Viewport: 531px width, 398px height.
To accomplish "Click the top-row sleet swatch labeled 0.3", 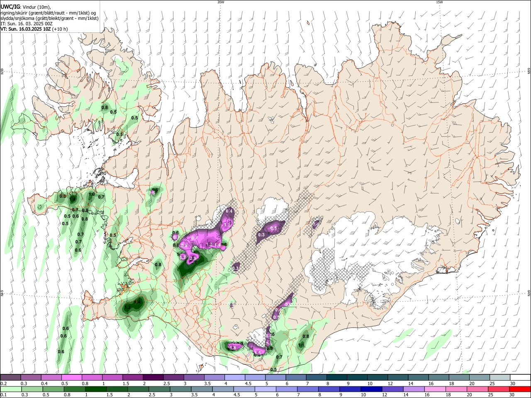I will [x=31, y=378].
